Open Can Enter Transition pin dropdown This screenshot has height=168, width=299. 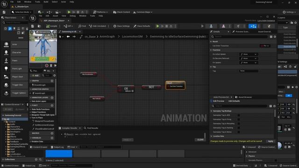point(265,46)
